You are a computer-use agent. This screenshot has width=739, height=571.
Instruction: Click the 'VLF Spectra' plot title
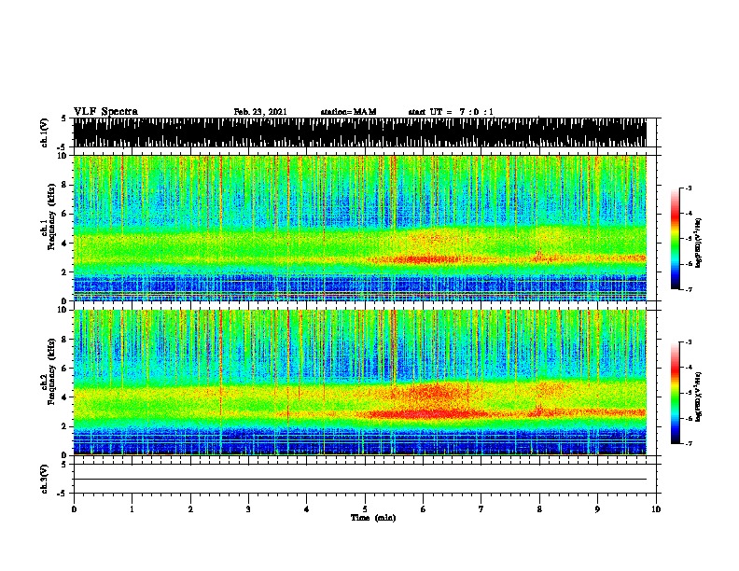105,111
